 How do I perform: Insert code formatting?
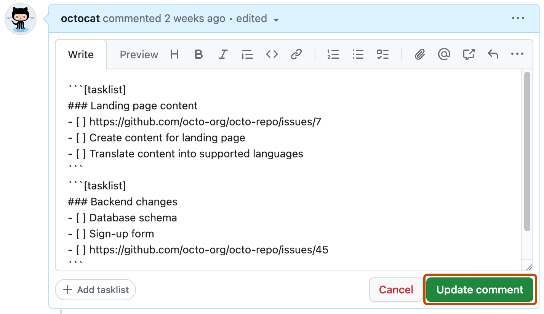(272, 54)
